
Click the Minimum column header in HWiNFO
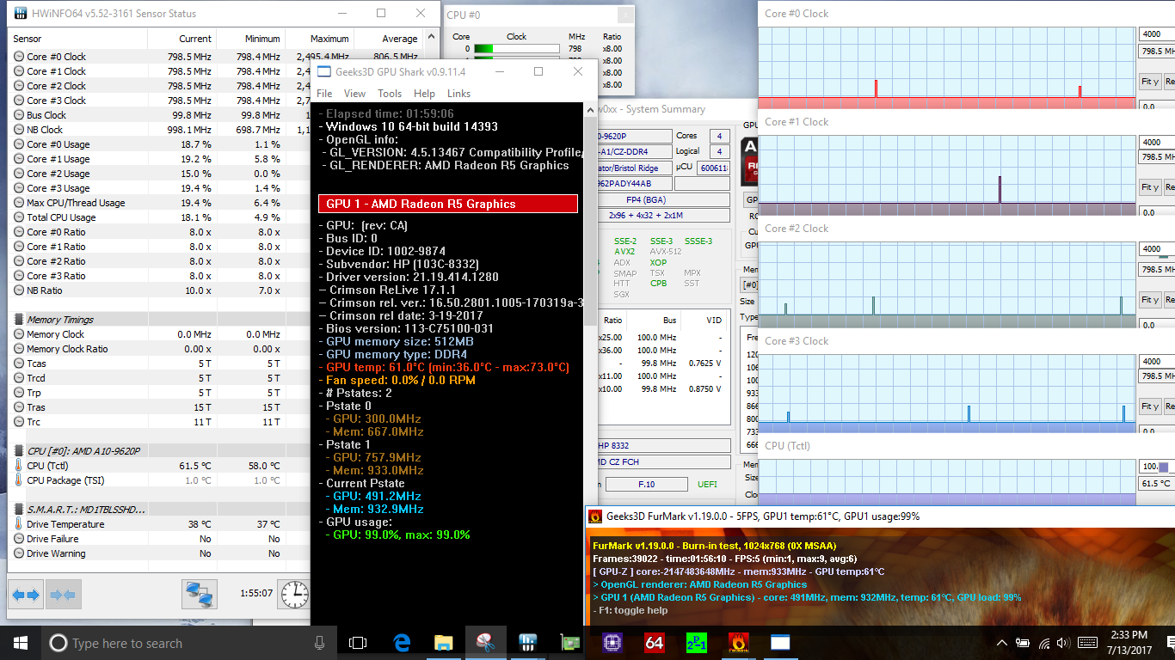[x=250, y=39]
